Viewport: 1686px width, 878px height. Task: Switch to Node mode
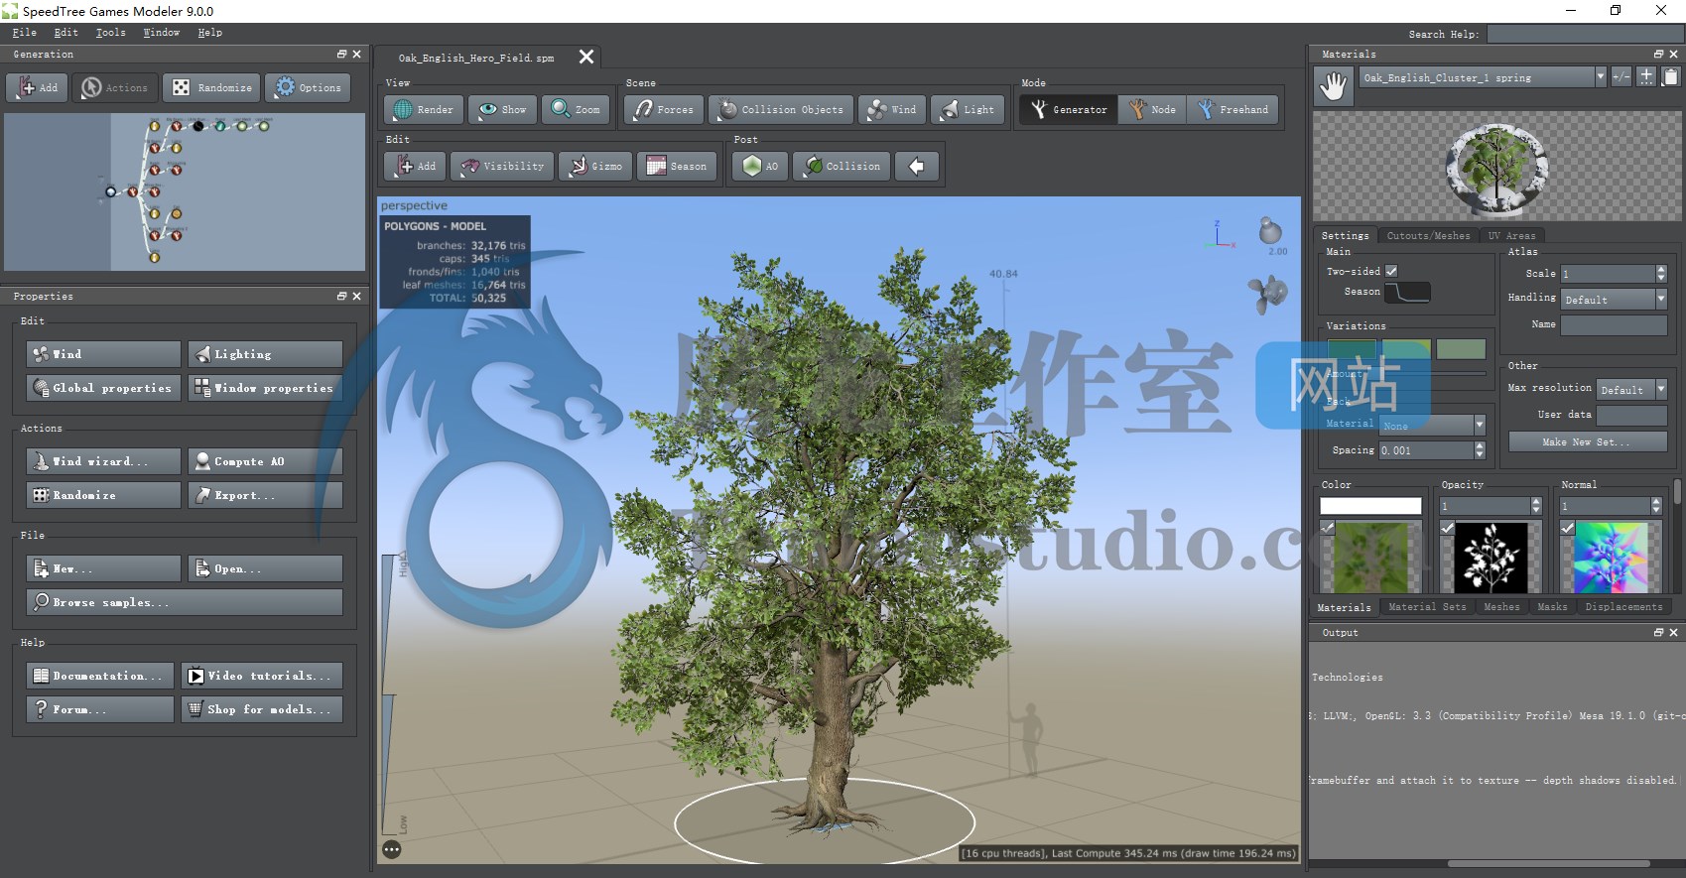point(1152,110)
